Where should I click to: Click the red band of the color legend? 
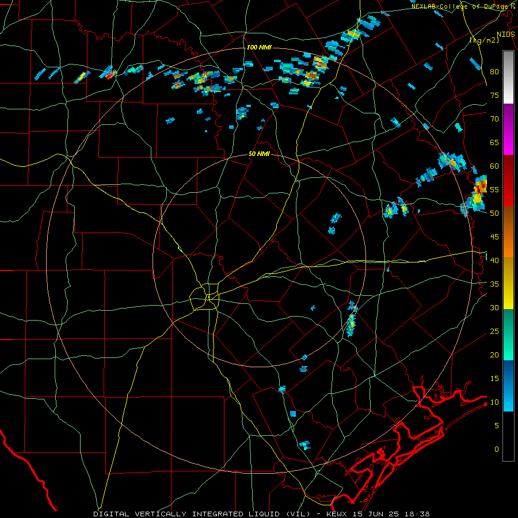[508, 181]
